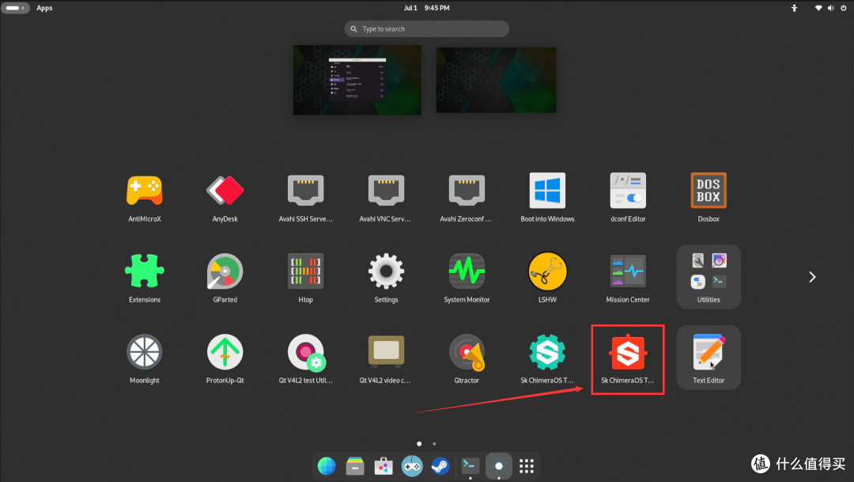Click Boot into Windows app
854x482 pixels.
pos(547,192)
